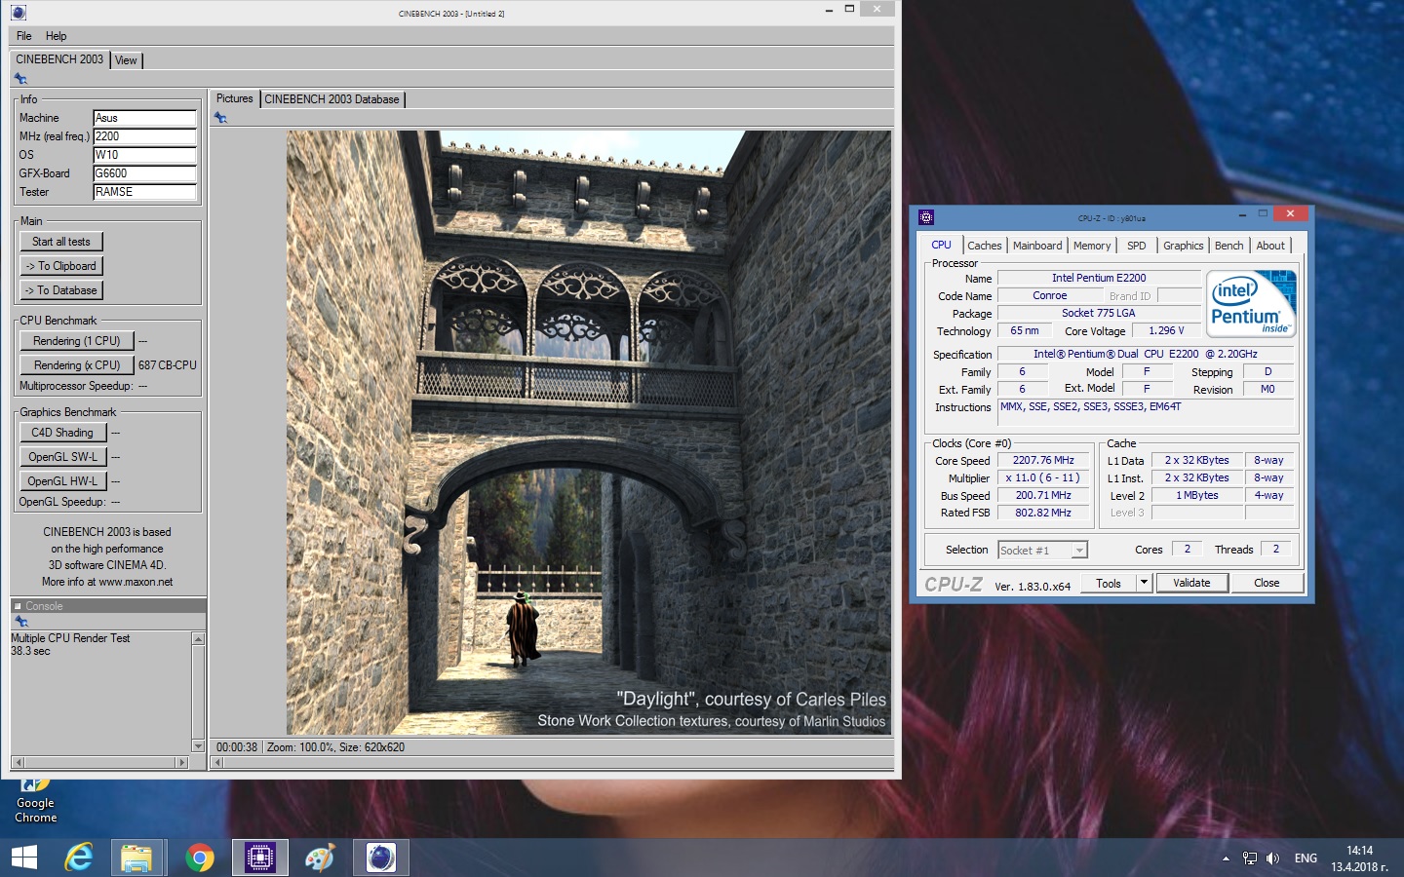Open the File menu in CINEBENCH
The image size is (1404, 877).
(24, 36)
